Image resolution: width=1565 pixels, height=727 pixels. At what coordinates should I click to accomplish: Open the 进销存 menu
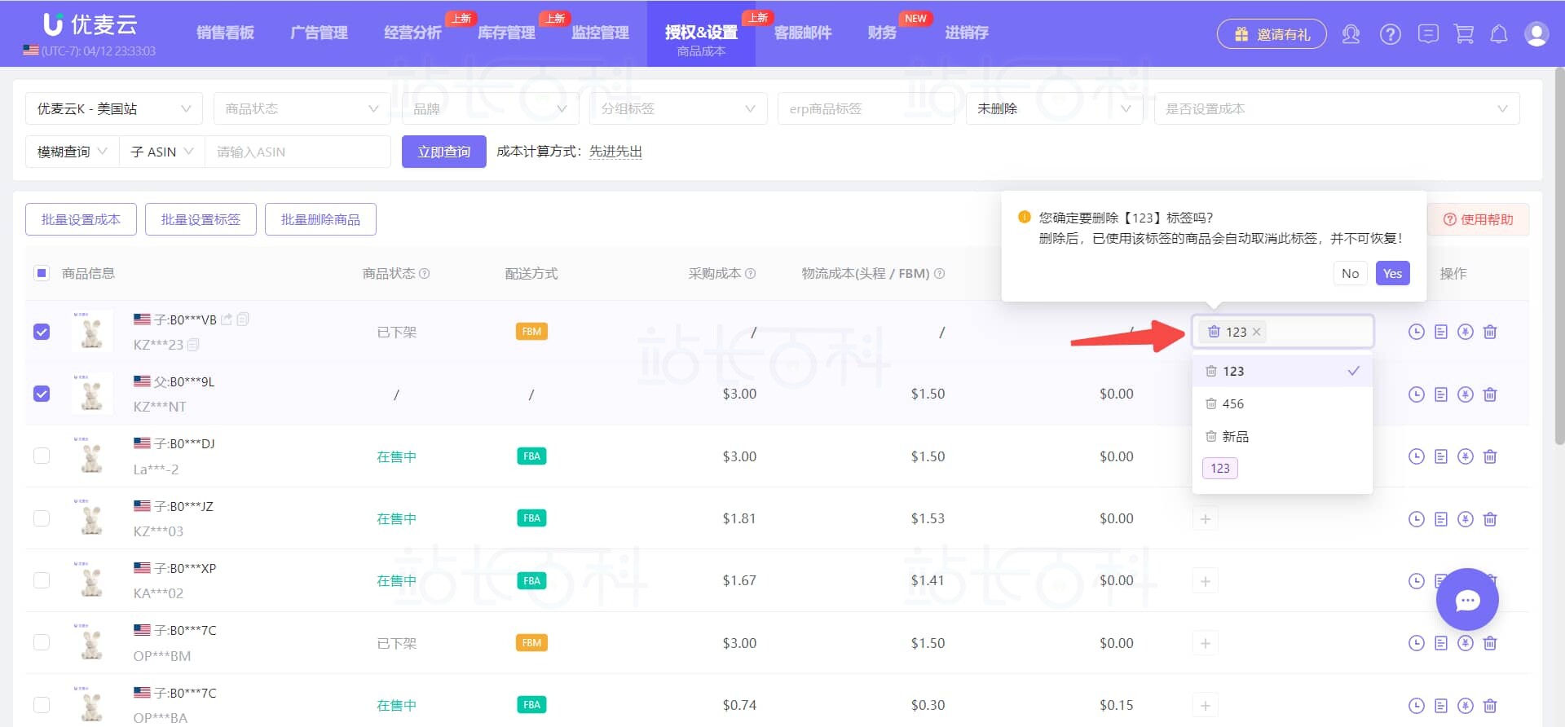[967, 33]
